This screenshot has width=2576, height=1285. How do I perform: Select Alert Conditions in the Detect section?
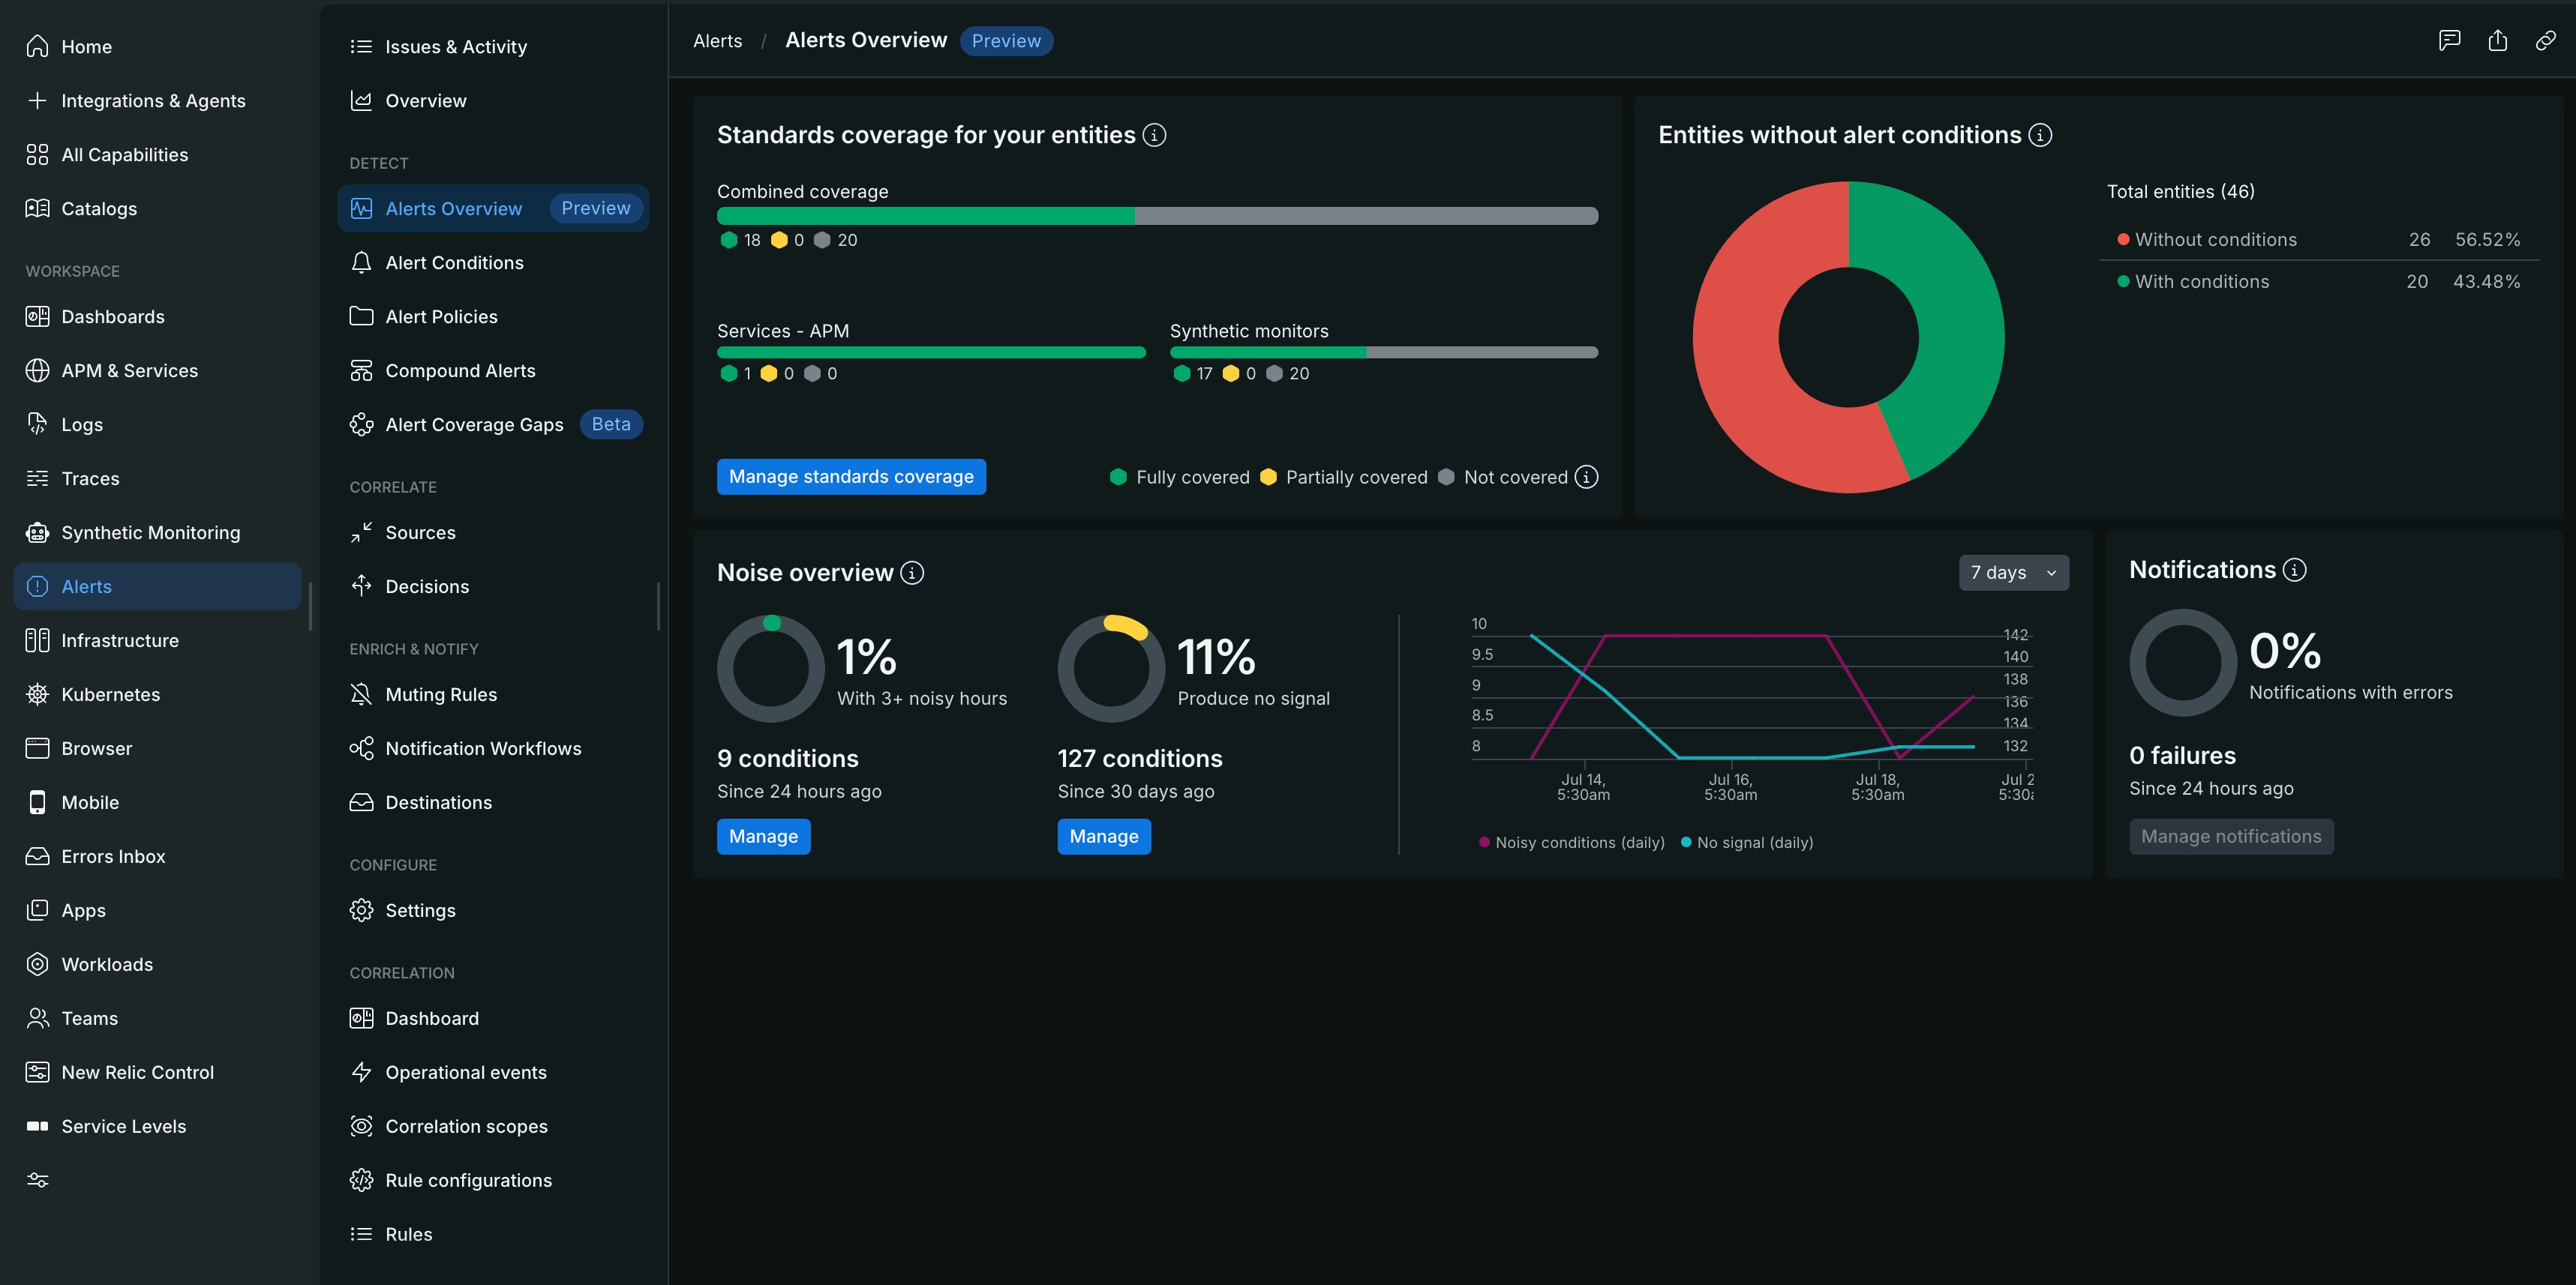pyautogui.click(x=493, y=262)
